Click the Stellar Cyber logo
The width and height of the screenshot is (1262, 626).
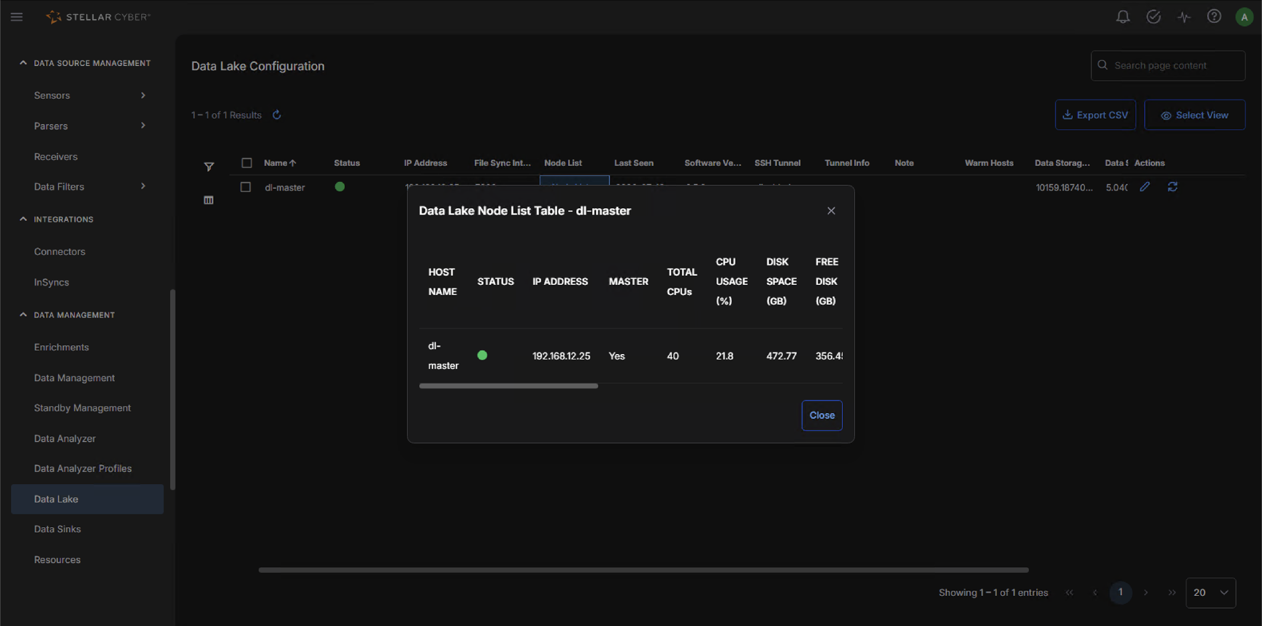coord(98,17)
